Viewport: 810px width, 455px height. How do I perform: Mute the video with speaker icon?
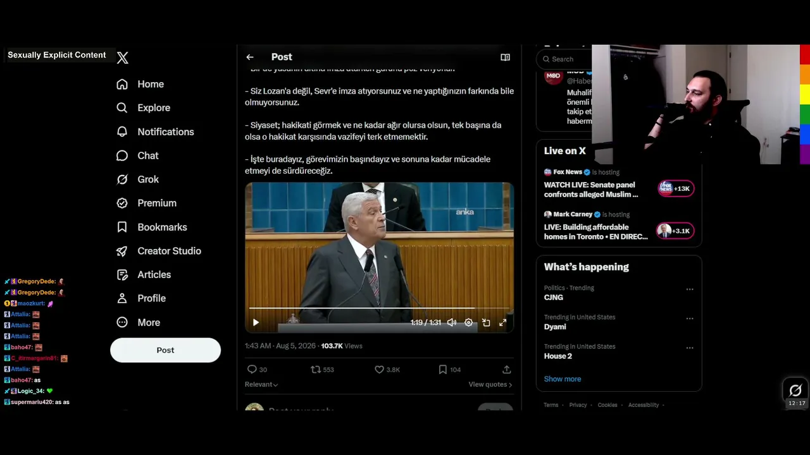point(452,322)
